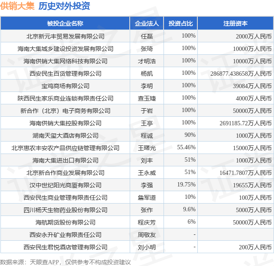This screenshot has width=274, height=266.
Task: Click 90% share of 湖南天玺大酒店
Action: tap(190, 135)
